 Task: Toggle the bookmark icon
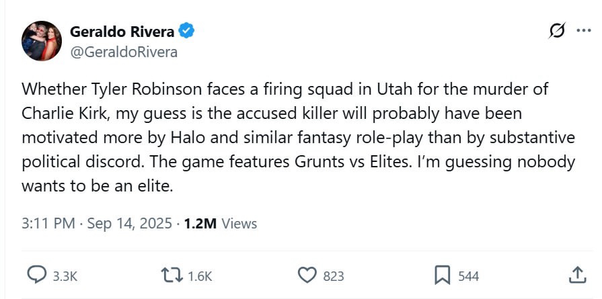[442, 275]
